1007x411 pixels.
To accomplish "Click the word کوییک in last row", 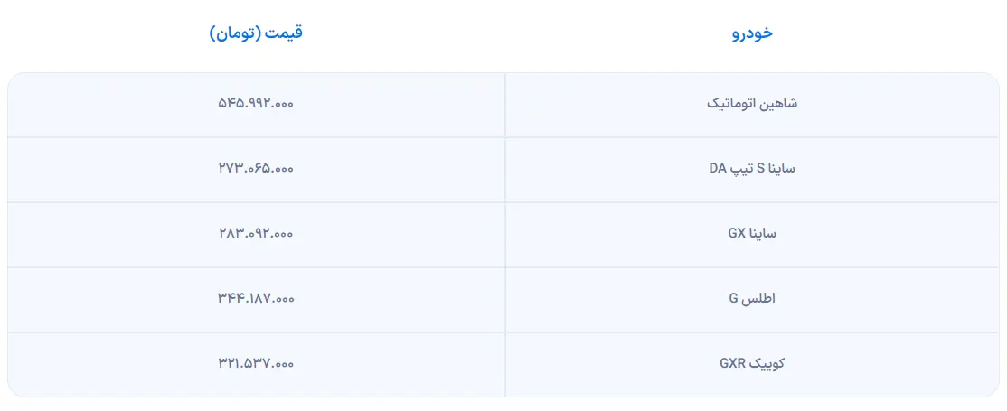I will point(767,363).
